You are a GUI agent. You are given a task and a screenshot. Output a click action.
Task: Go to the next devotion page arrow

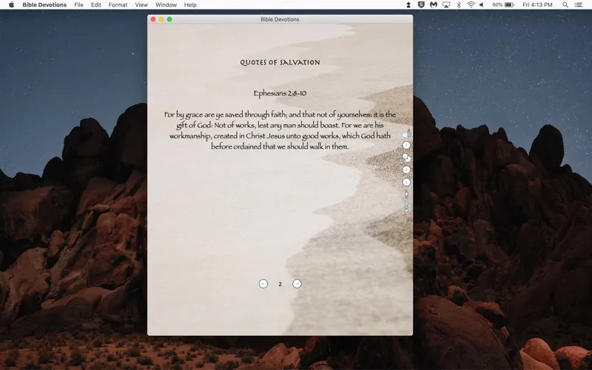point(297,284)
